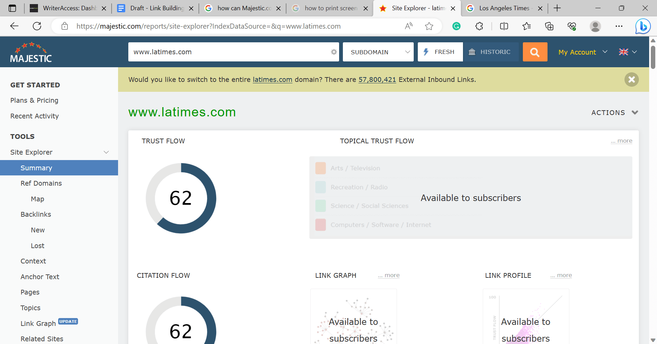Expand the ACTIONS dropdown
This screenshot has width=657, height=344.
pyautogui.click(x=614, y=112)
